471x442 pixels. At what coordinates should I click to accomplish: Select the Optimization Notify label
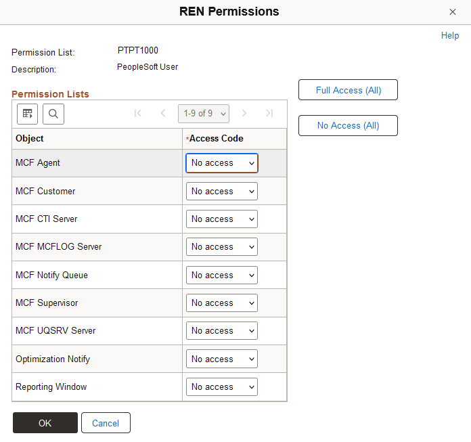pos(53,359)
